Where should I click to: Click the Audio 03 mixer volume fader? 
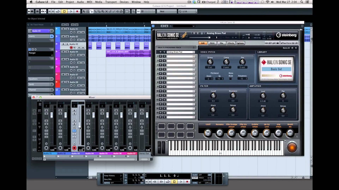(x=79, y=125)
